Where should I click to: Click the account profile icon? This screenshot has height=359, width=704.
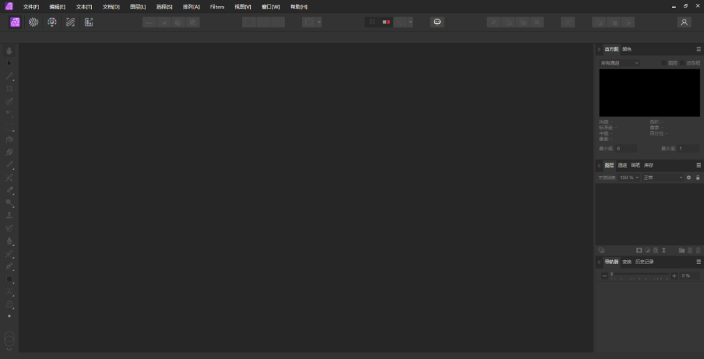coord(684,22)
